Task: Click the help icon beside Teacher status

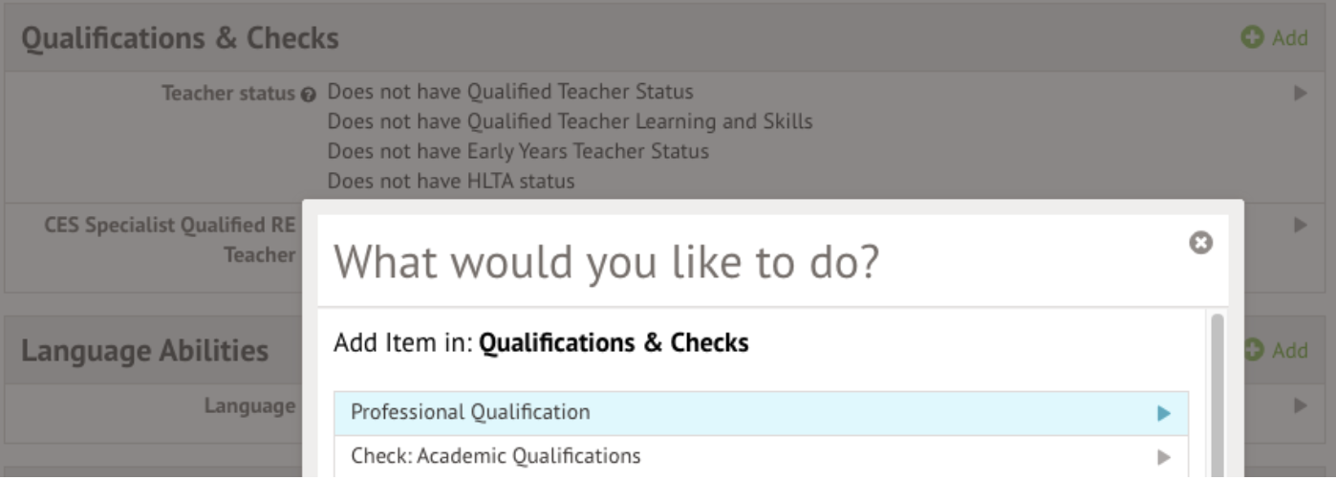Action: tap(308, 95)
